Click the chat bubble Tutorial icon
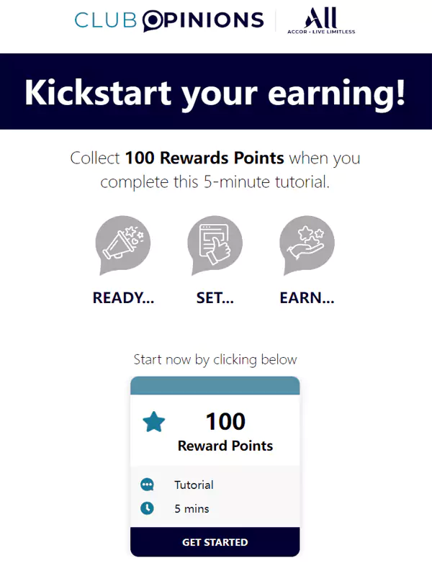The image size is (432, 576). 147,485
